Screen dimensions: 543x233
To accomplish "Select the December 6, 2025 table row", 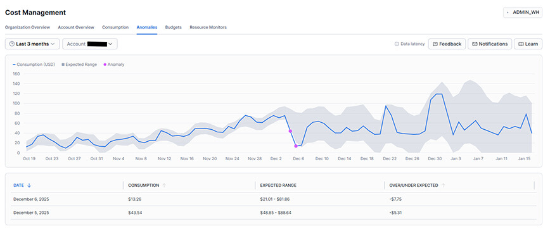I will 273,199.
